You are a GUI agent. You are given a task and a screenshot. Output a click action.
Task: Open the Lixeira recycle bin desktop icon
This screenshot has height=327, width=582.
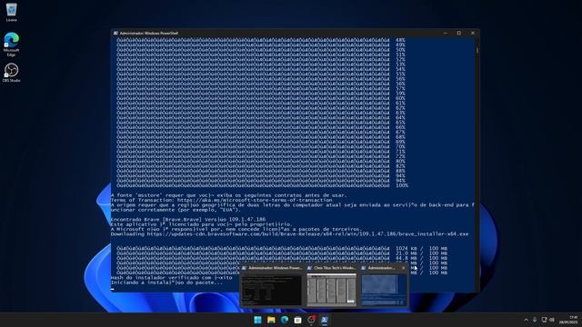click(x=12, y=12)
